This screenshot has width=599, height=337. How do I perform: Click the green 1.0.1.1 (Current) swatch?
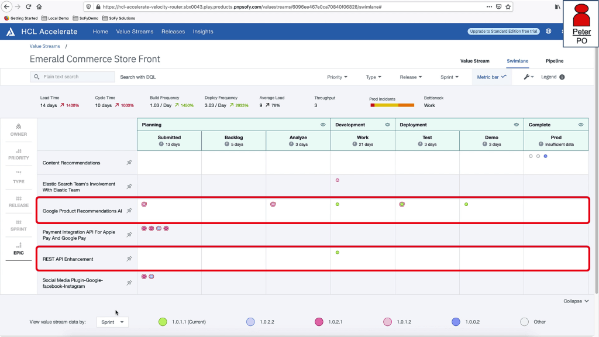pyautogui.click(x=163, y=322)
